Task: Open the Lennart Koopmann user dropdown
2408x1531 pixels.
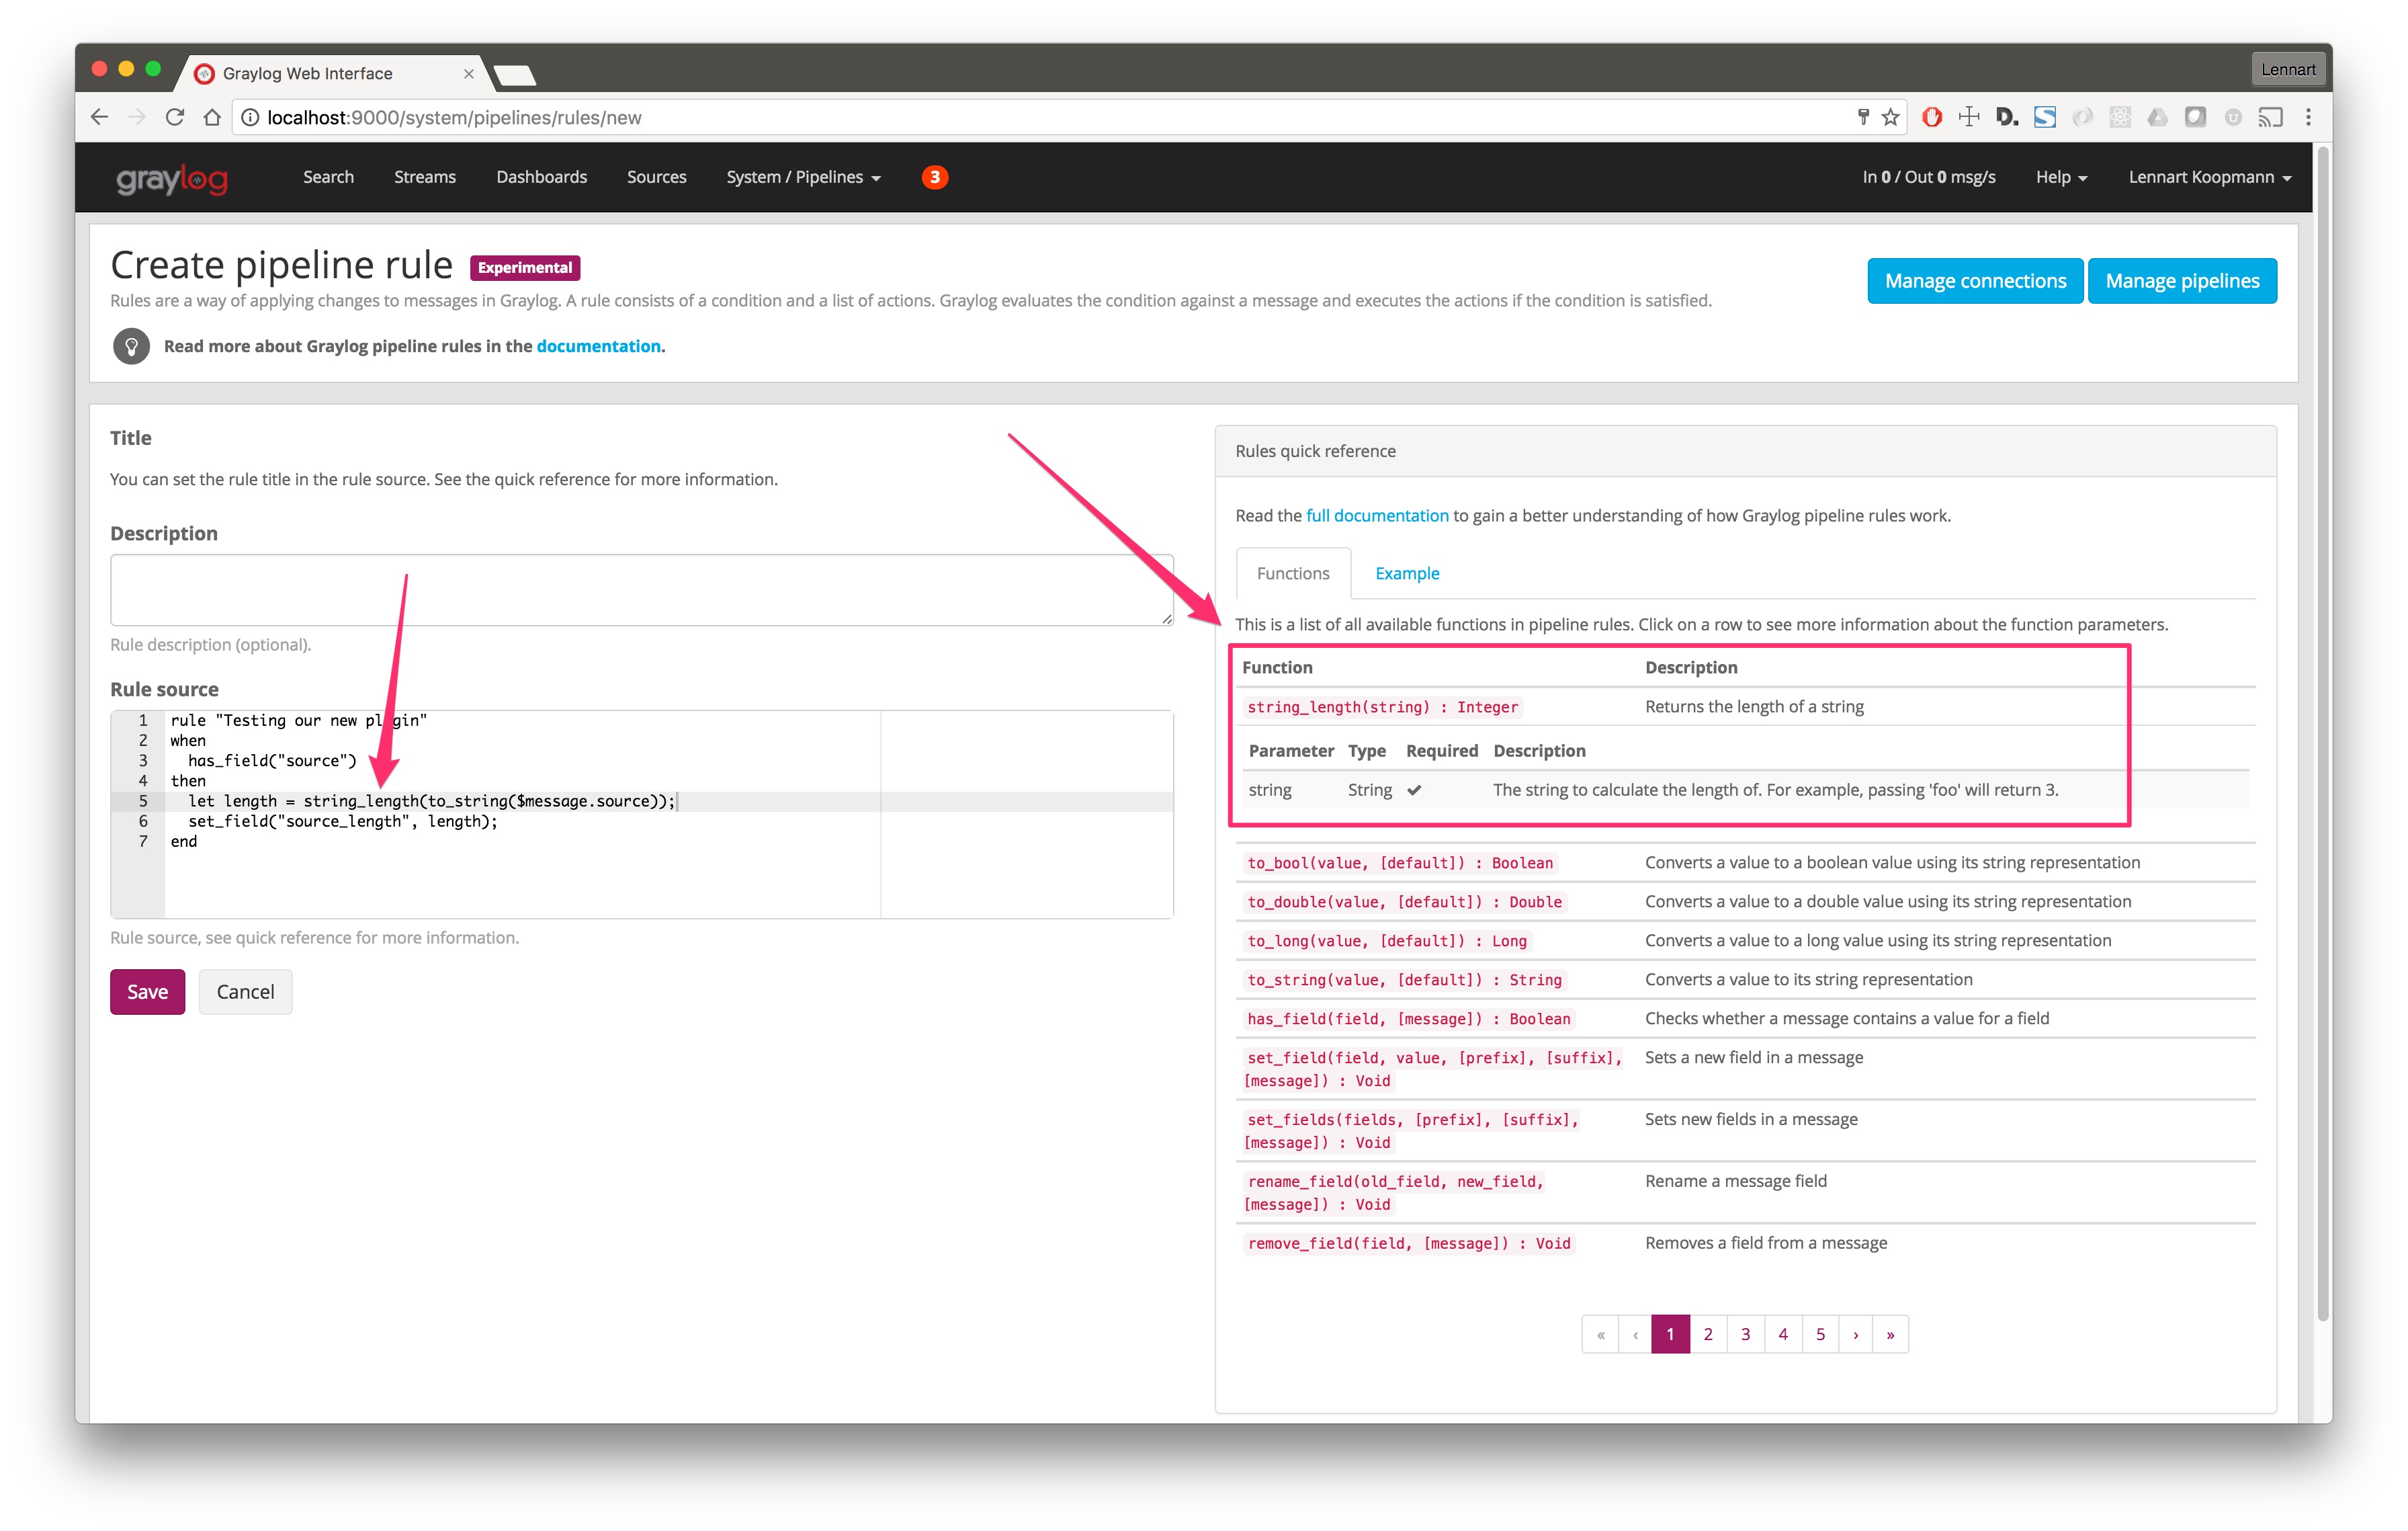Action: pyautogui.click(x=2209, y=177)
